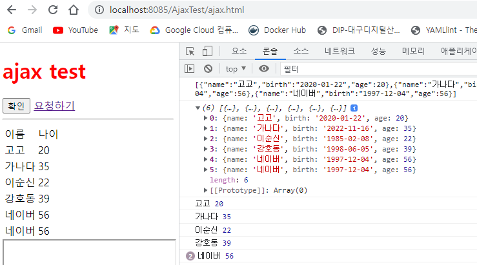Switch to the 메모리 tab

pyautogui.click(x=413, y=51)
